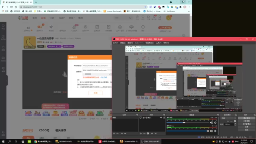Click the 设置 settings button in OBS controls
Screen dimensions: 256x144
coord(246,127)
